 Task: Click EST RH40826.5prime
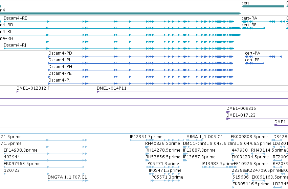coord(162,144)
